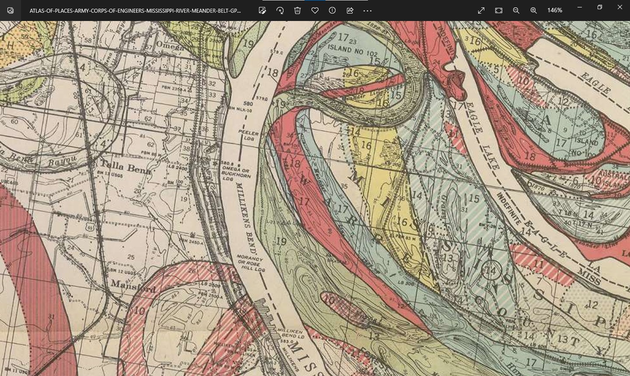Open More options from the toolbar
The height and width of the screenshot is (376, 630).
[367, 10]
